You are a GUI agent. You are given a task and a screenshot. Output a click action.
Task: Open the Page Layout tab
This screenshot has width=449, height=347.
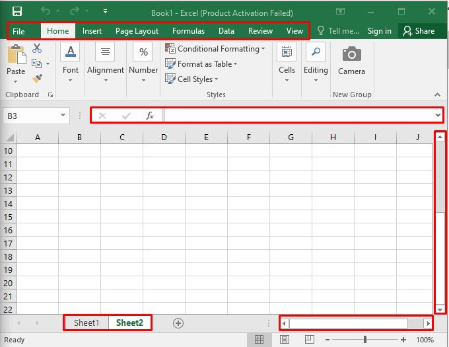(x=137, y=31)
